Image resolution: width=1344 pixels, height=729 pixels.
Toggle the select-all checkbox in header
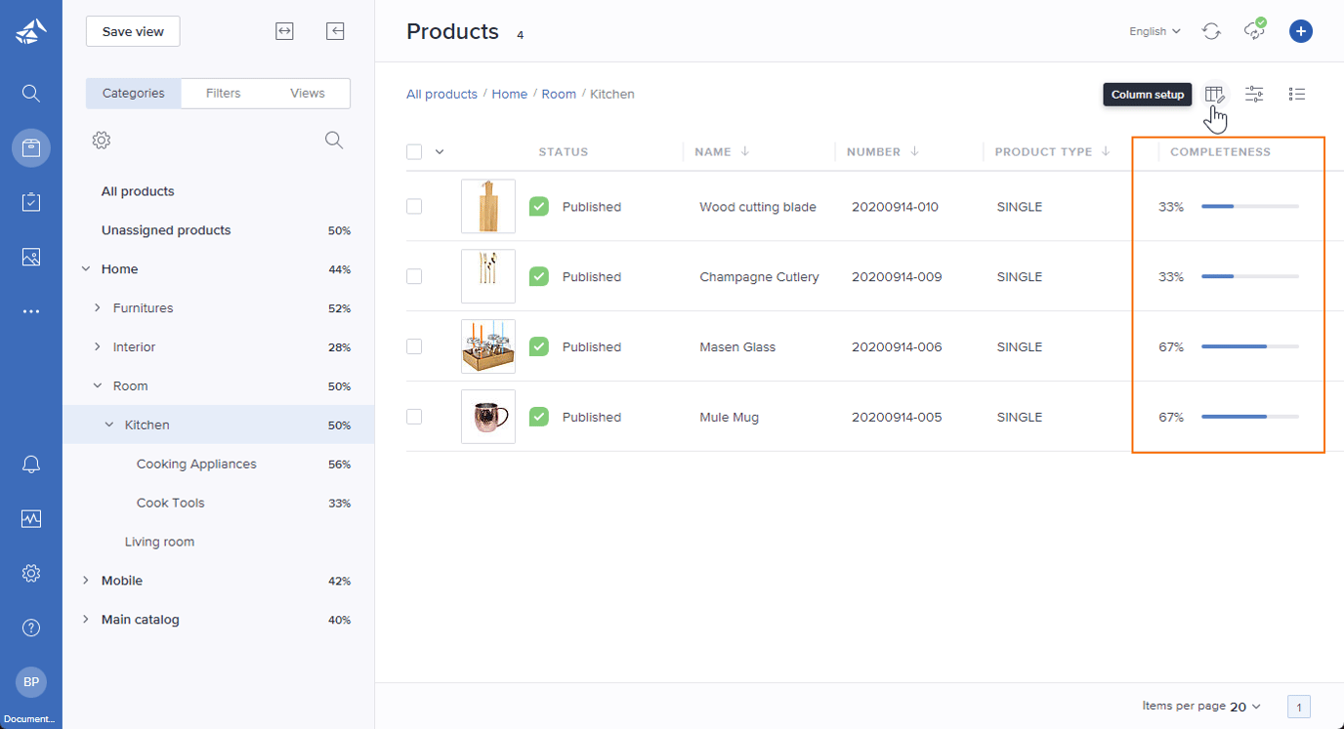coord(414,151)
